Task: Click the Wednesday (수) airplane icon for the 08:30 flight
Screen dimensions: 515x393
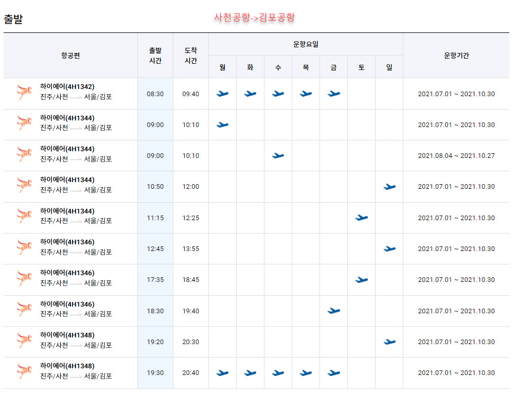Action: click(x=278, y=94)
